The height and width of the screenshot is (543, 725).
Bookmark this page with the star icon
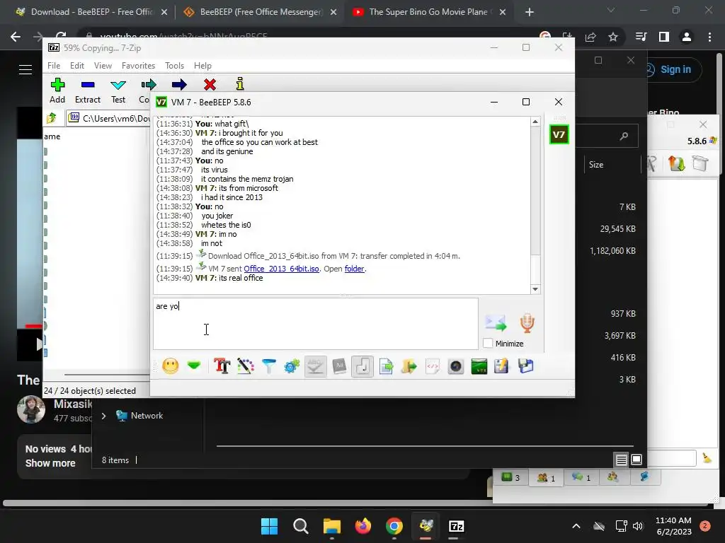click(x=613, y=37)
